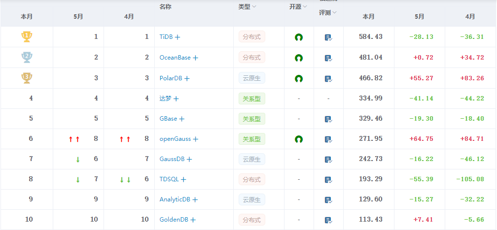Open the 达梦 database link
The height and width of the screenshot is (230, 497).
point(166,99)
